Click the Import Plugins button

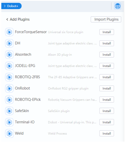106,19
